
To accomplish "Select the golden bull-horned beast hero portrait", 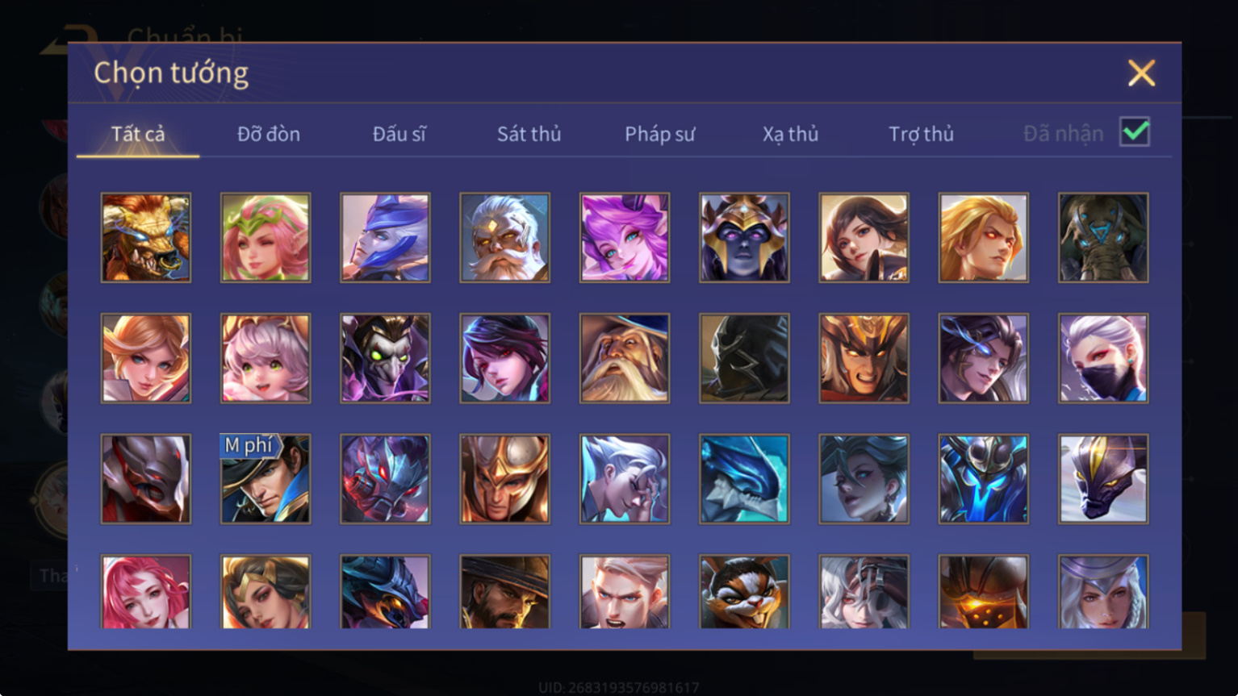I will (x=146, y=237).
